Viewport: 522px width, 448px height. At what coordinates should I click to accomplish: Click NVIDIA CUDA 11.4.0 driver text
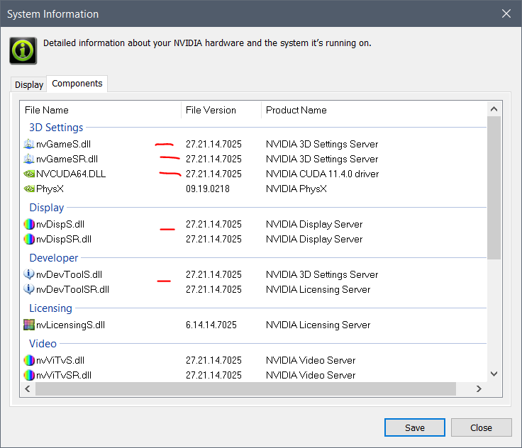pos(322,174)
